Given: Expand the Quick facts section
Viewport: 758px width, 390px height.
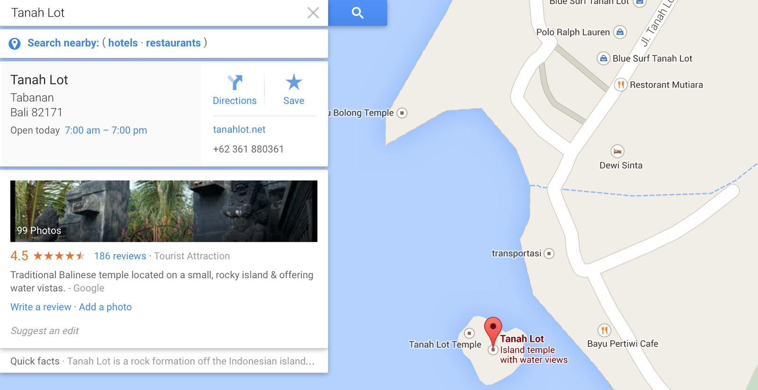Looking at the screenshot, I should [164, 361].
